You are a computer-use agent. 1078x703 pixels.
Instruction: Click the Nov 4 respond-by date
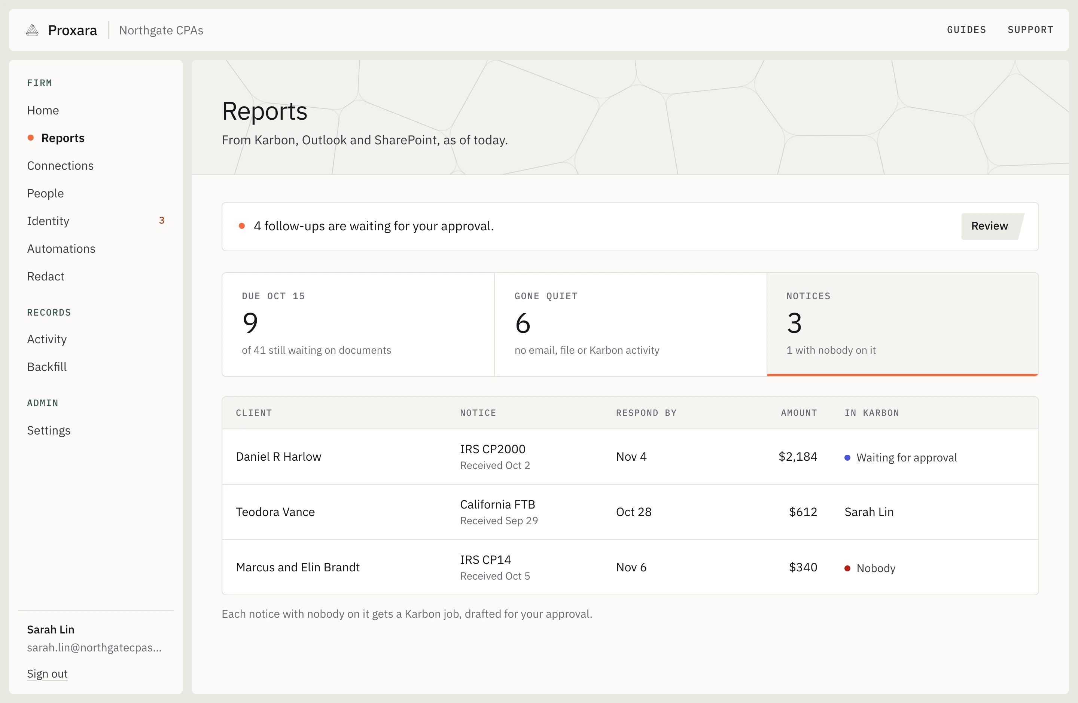pyautogui.click(x=631, y=457)
